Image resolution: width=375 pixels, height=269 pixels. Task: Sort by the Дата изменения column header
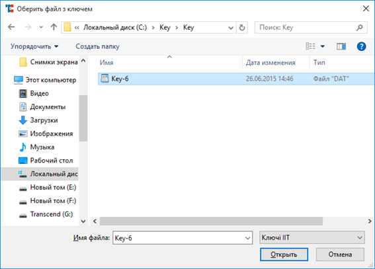point(271,63)
